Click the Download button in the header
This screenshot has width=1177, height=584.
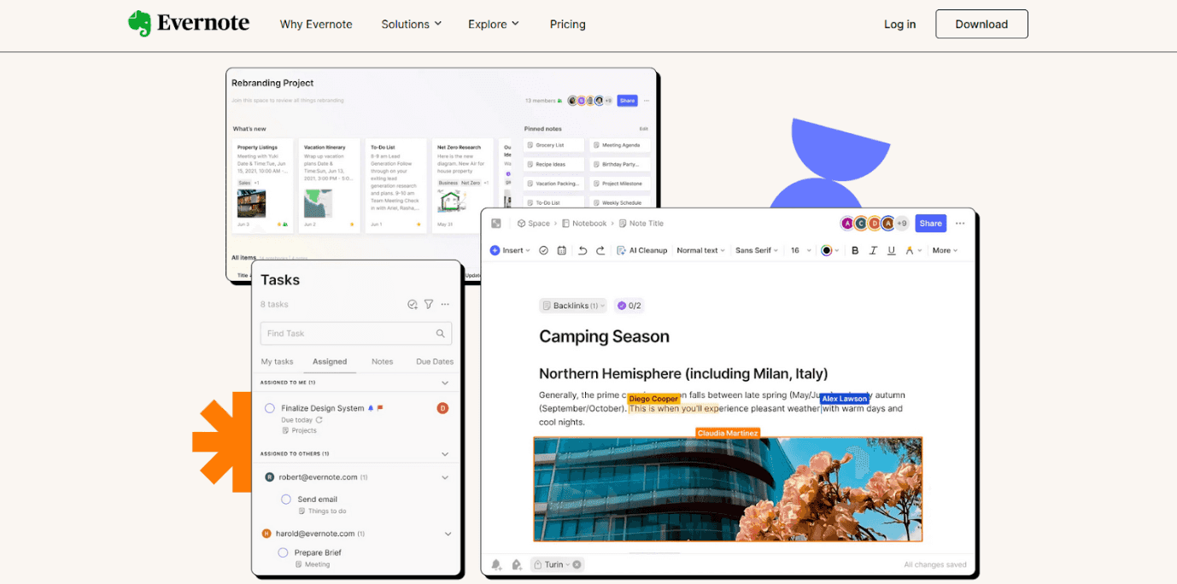pyautogui.click(x=981, y=24)
